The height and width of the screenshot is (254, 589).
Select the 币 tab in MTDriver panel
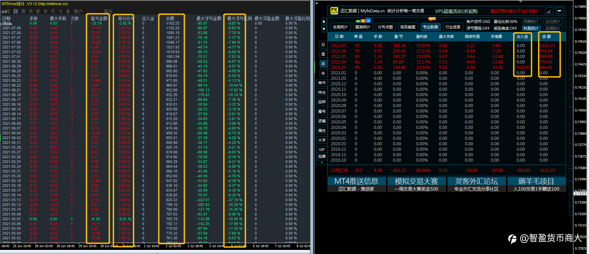click(x=53, y=11)
